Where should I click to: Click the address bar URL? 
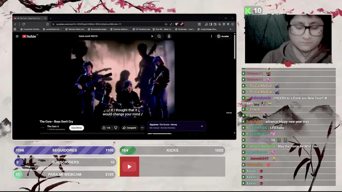click(89, 24)
